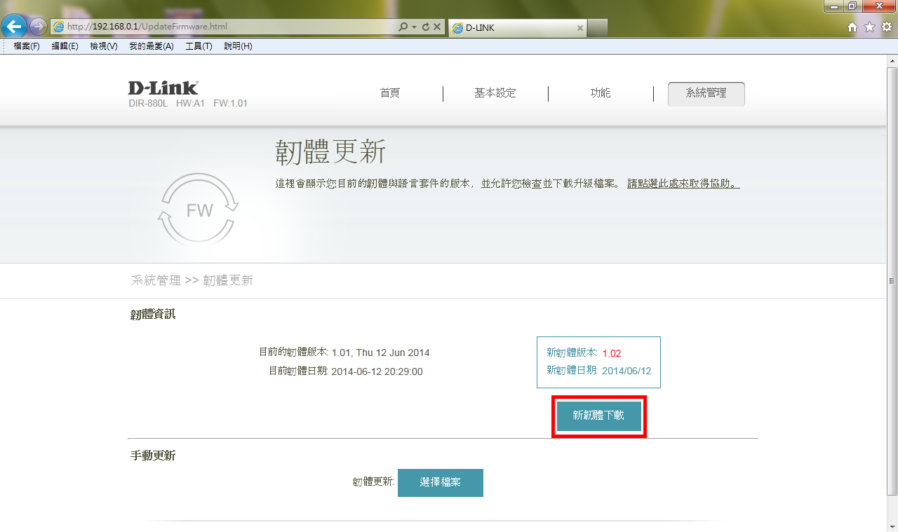Click the 請點選此處來取得協助 help link
Image resolution: width=898 pixels, height=532 pixels.
[683, 184]
